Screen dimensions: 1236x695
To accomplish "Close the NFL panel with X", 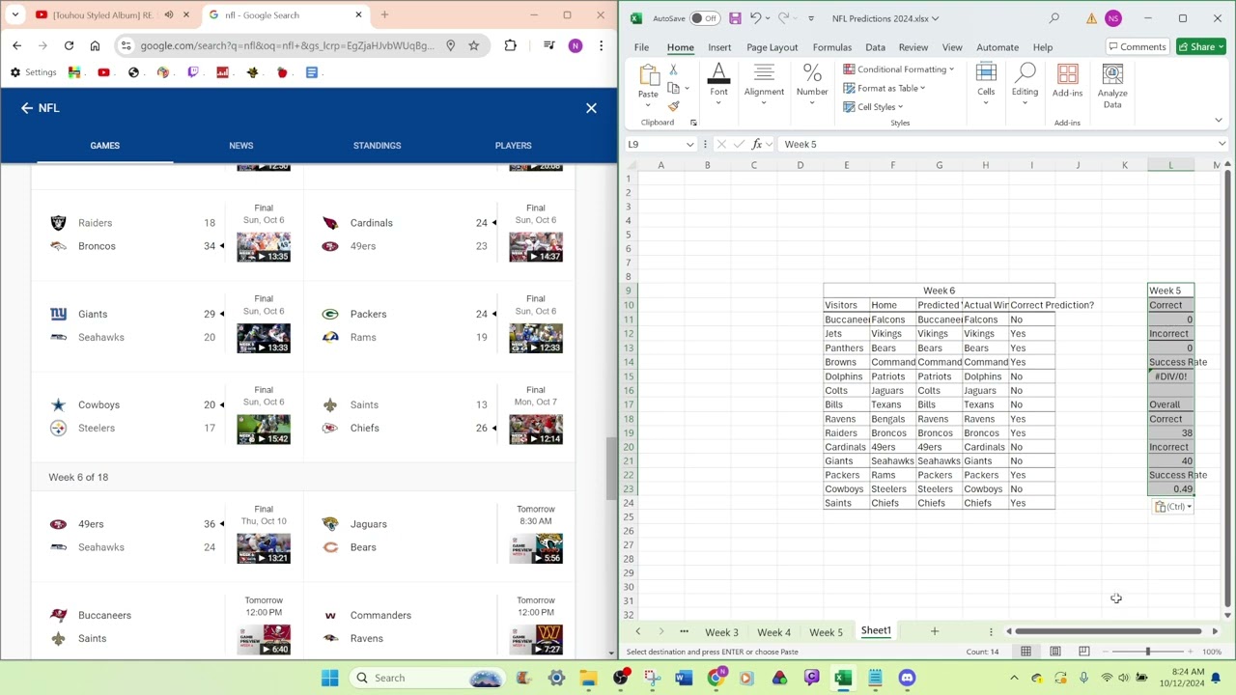I will tap(591, 108).
